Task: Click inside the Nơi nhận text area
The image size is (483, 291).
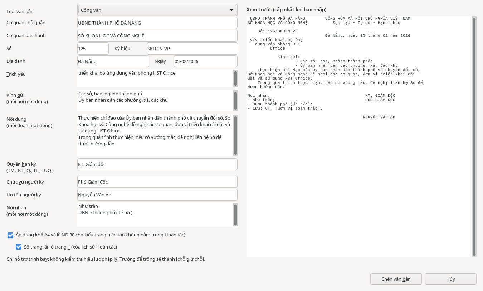Action: point(155,215)
